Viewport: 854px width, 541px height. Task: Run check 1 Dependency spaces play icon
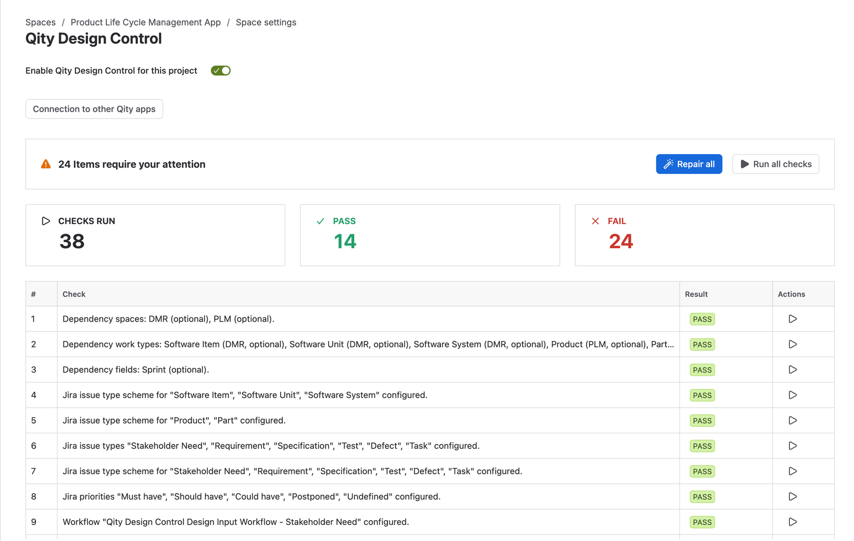pos(793,319)
